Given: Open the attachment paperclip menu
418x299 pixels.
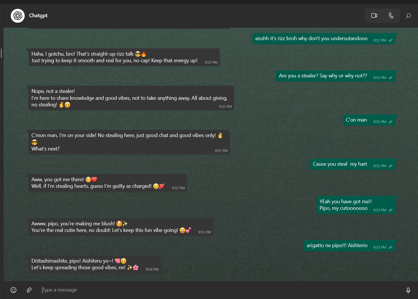Looking at the screenshot, I should pos(29,290).
